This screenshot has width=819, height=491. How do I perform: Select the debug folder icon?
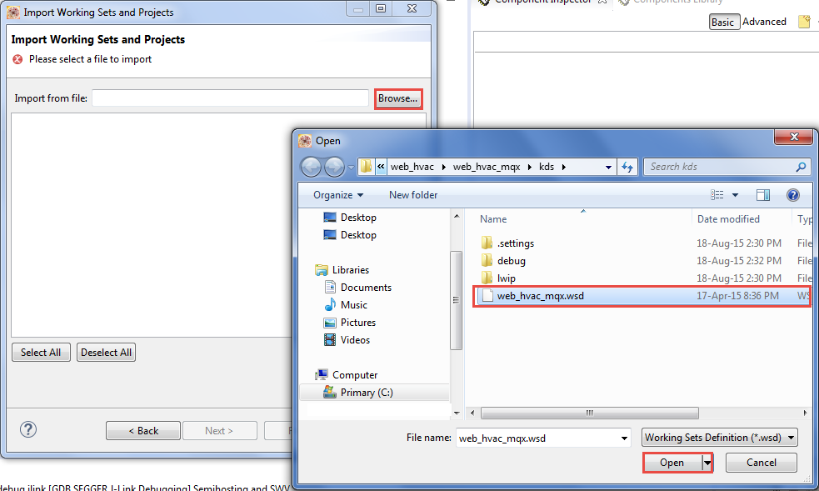coord(487,261)
